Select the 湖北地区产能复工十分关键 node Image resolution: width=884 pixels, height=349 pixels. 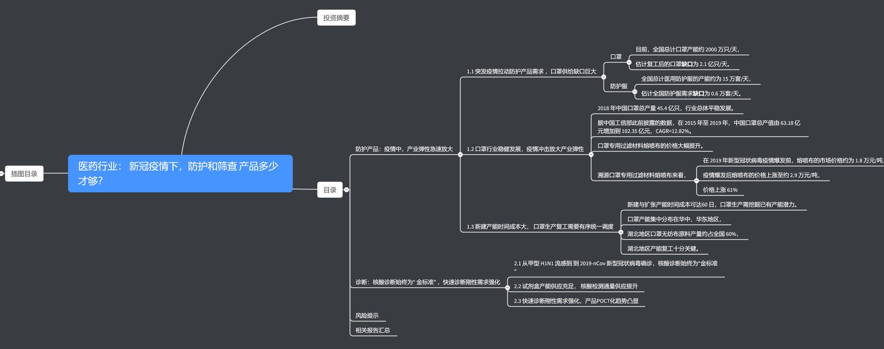click(x=663, y=249)
